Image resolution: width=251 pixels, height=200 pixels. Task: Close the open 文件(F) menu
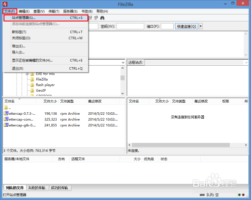point(10,12)
